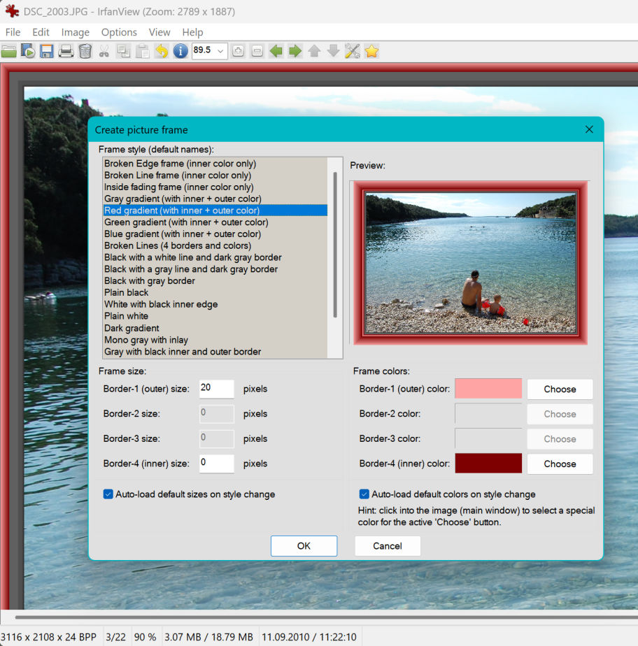Open the Options menu

119,32
